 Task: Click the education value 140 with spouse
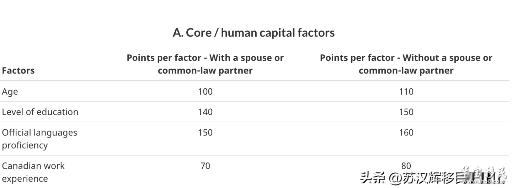pyautogui.click(x=205, y=112)
